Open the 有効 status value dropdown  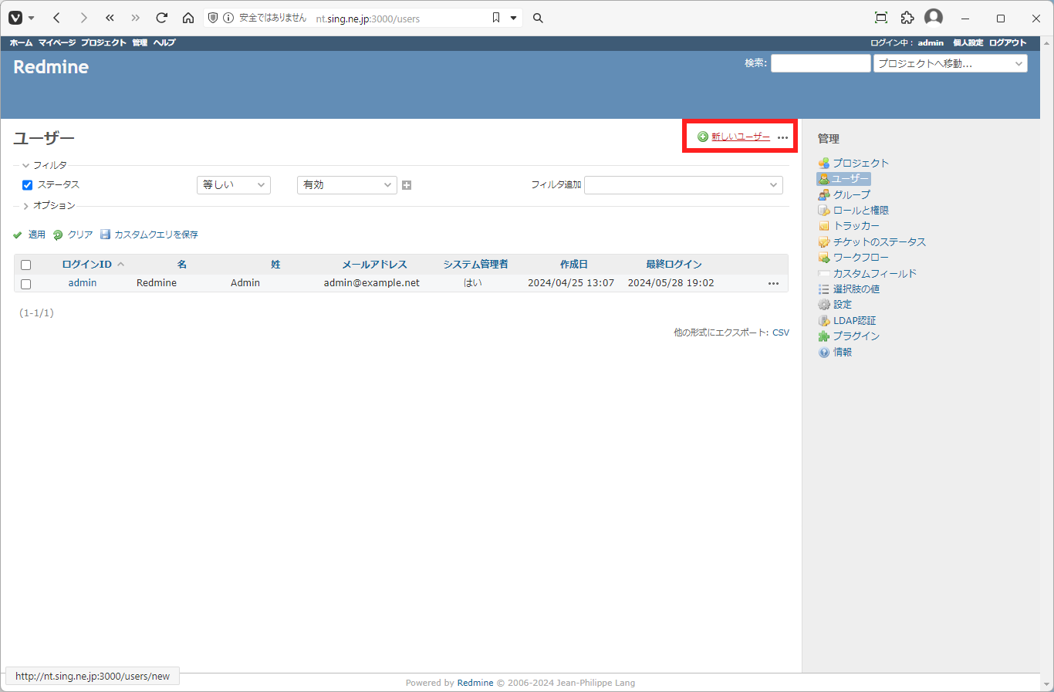point(347,185)
